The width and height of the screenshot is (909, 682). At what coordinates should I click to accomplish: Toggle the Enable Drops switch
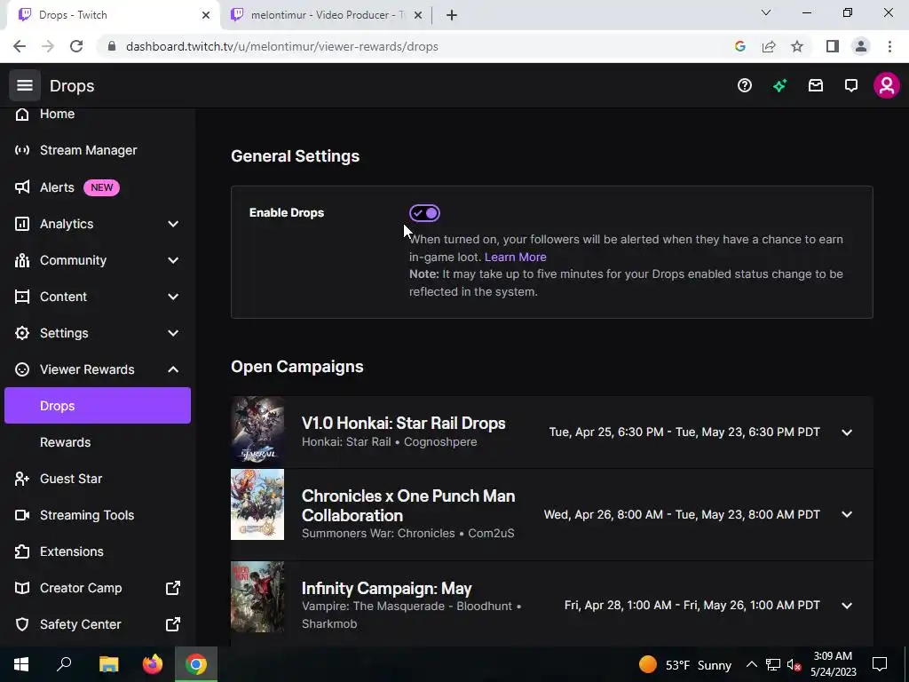[424, 213]
